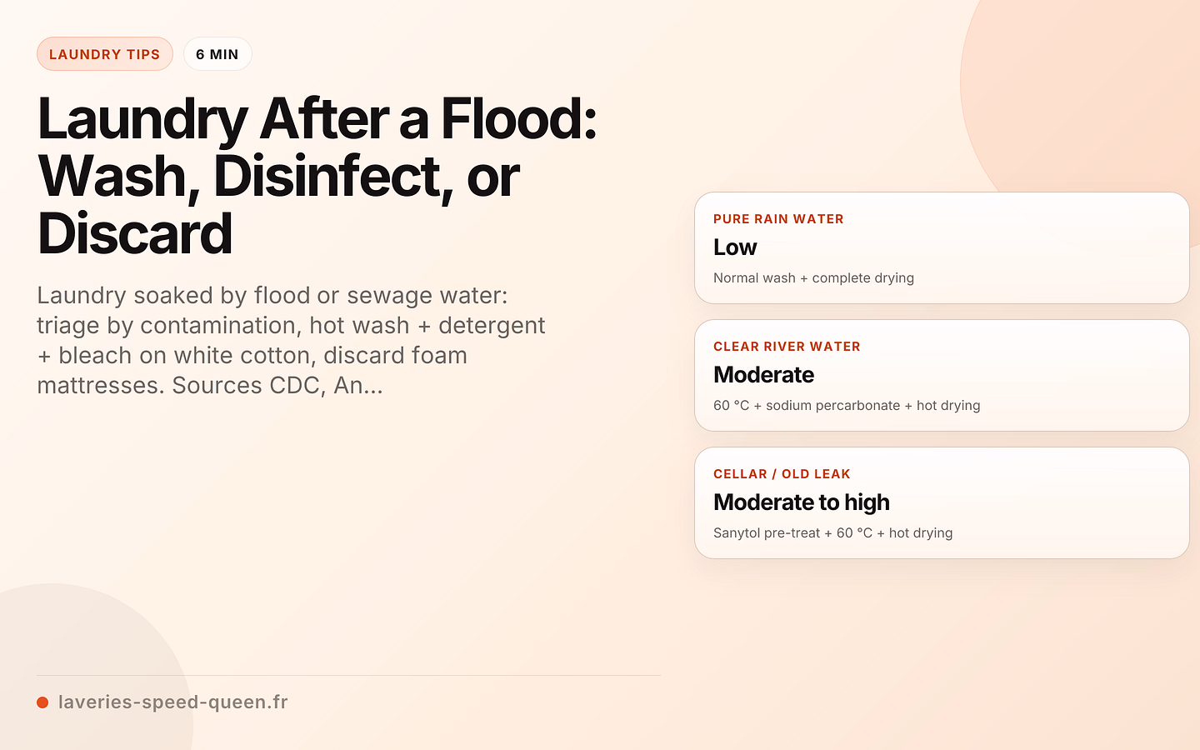Click 'Normal wash + complete drying' text
This screenshot has height=750, width=1200.
813,278
